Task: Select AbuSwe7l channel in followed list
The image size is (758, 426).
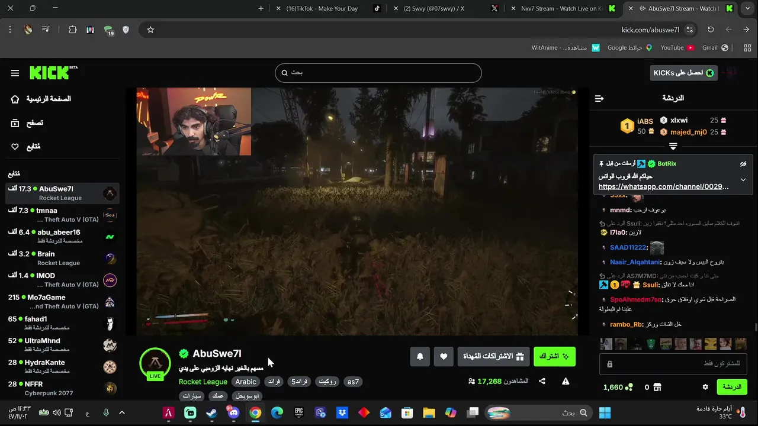Action: (x=62, y=193)
